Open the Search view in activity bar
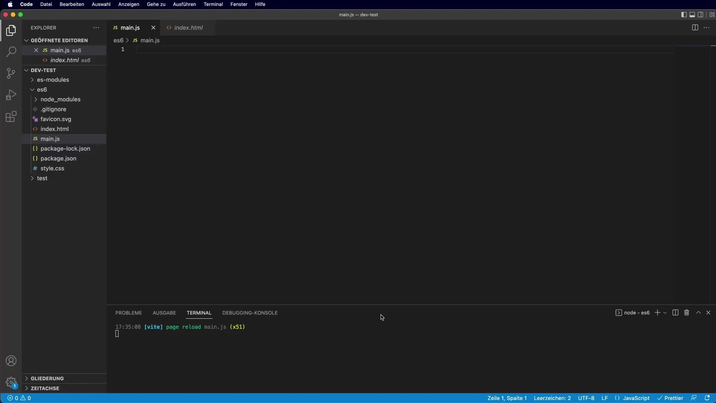This screenshot has width=716, height=403. coord(11,51)
